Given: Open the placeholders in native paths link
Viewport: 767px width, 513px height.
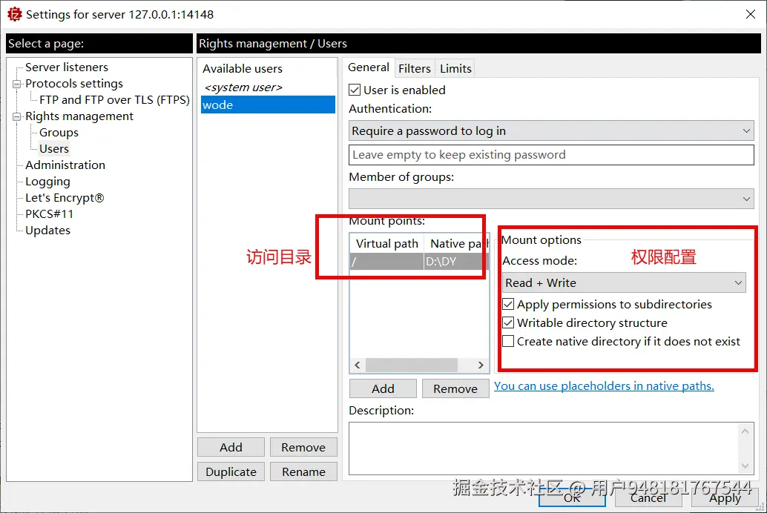Looking at the screenshot, I should 604,385.
